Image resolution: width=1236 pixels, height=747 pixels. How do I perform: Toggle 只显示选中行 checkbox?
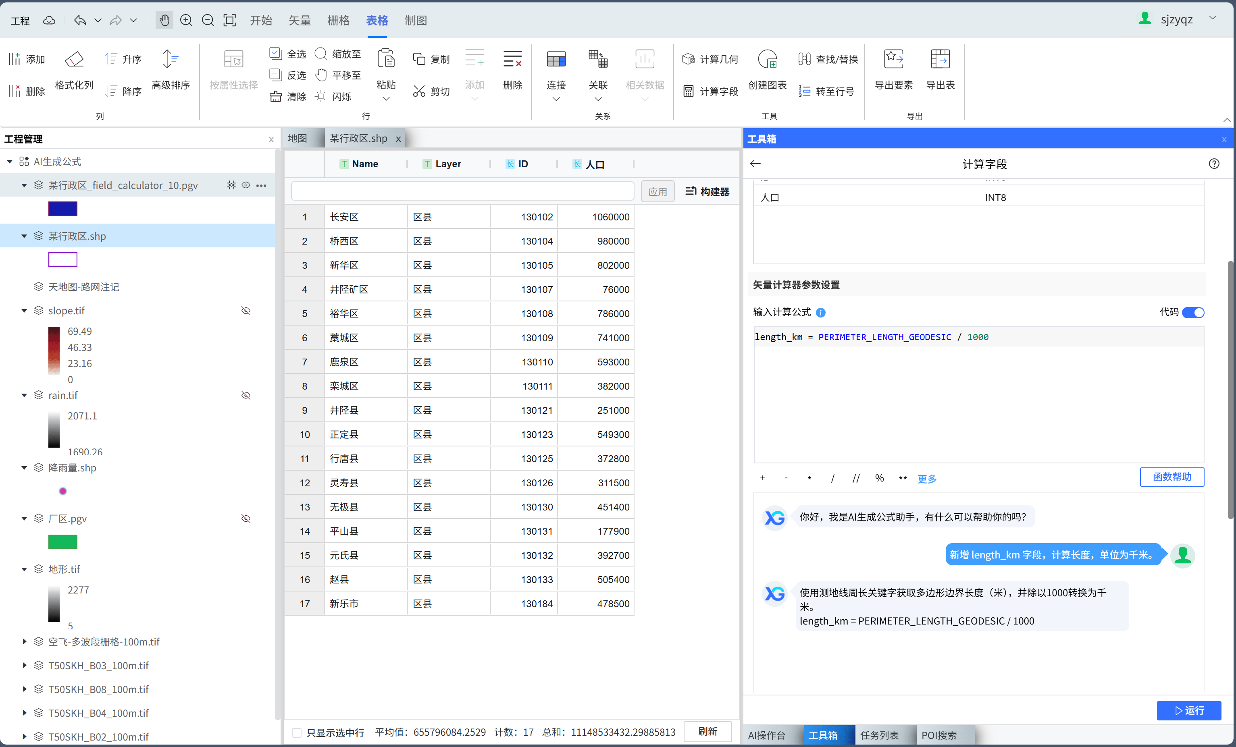[x=296, y=732]
